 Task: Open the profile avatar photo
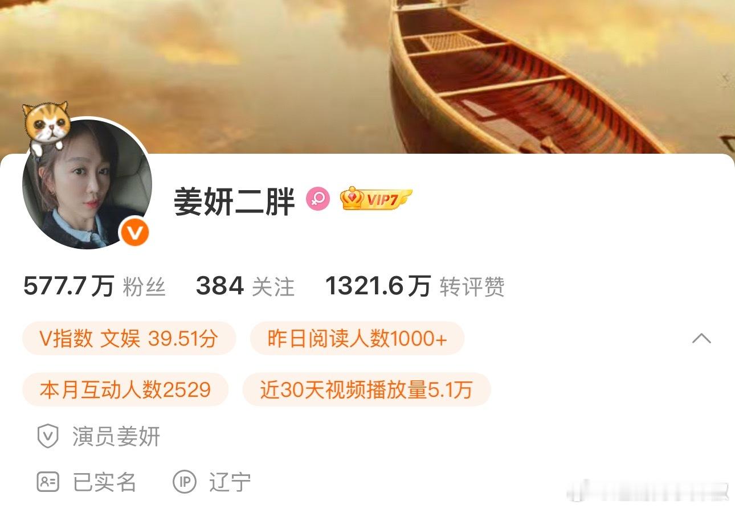[87, 184]
